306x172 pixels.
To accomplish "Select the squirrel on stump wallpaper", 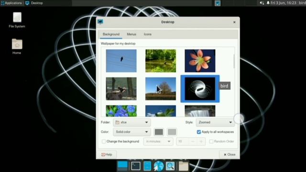I will click(x=121, y=89).
